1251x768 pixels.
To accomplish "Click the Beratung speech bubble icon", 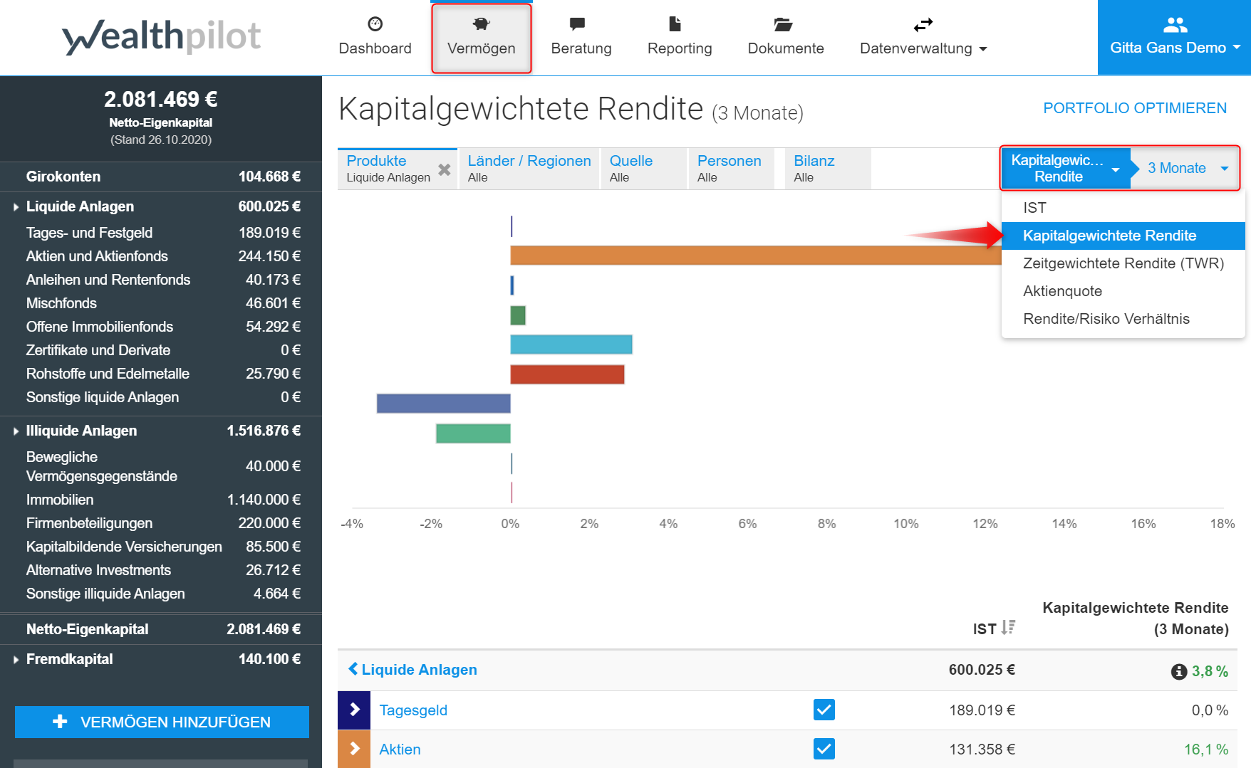I will [x=578, y=24].
